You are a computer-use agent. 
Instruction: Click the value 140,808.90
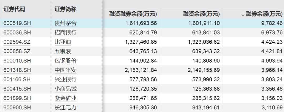click(206, 61)
